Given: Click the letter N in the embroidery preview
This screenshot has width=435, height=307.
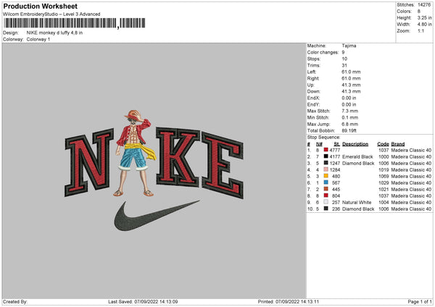Looking at the screenshot, I should coord(89,162).
